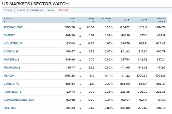Click the green up arrow for Energy

tap(80, 36)
